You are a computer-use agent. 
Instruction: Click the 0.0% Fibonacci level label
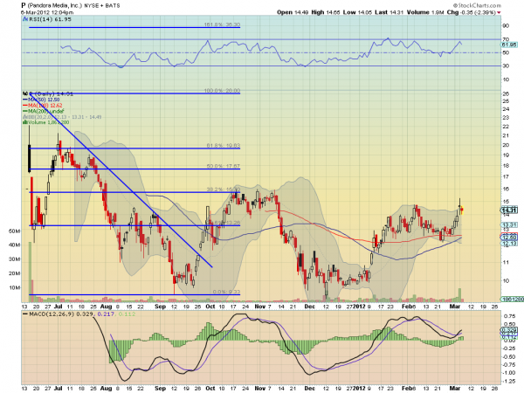(x=226, y=292)
